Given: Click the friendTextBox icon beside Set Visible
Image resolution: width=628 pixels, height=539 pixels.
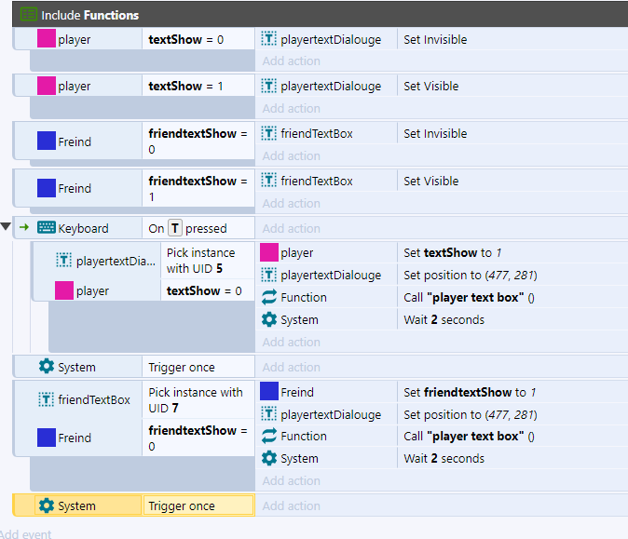Looking at the screenshot, I should [269, 182].
